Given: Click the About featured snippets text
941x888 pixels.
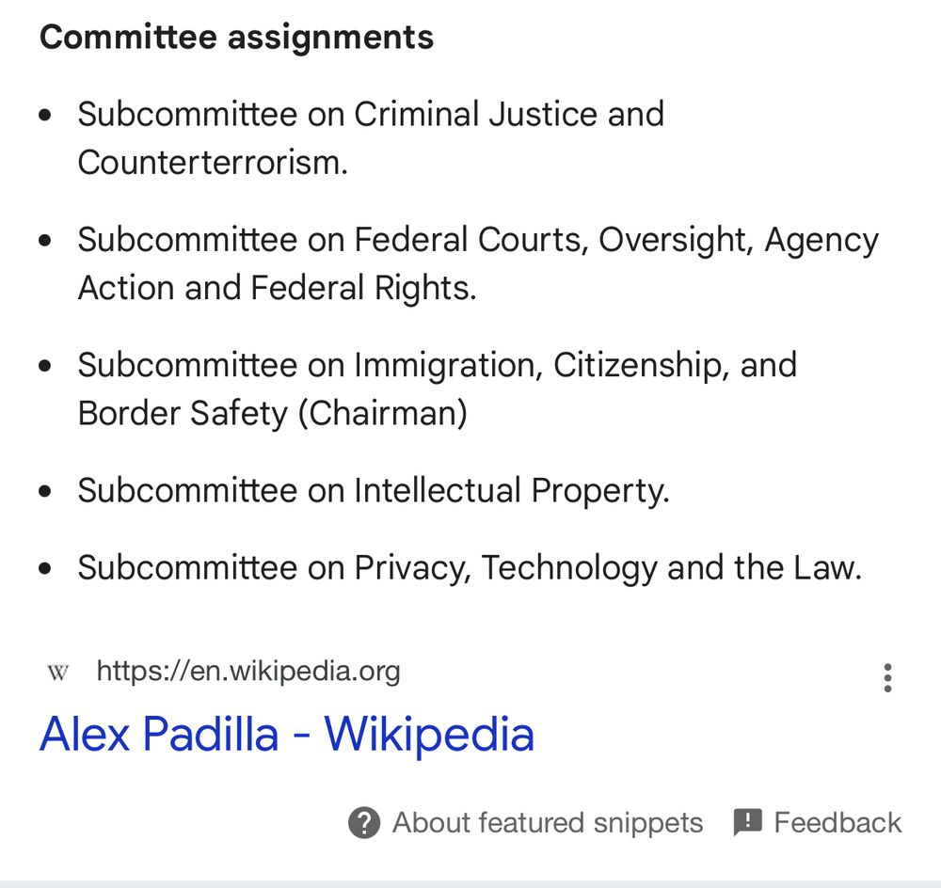Looking at the screenshot, I should [548, 822].
